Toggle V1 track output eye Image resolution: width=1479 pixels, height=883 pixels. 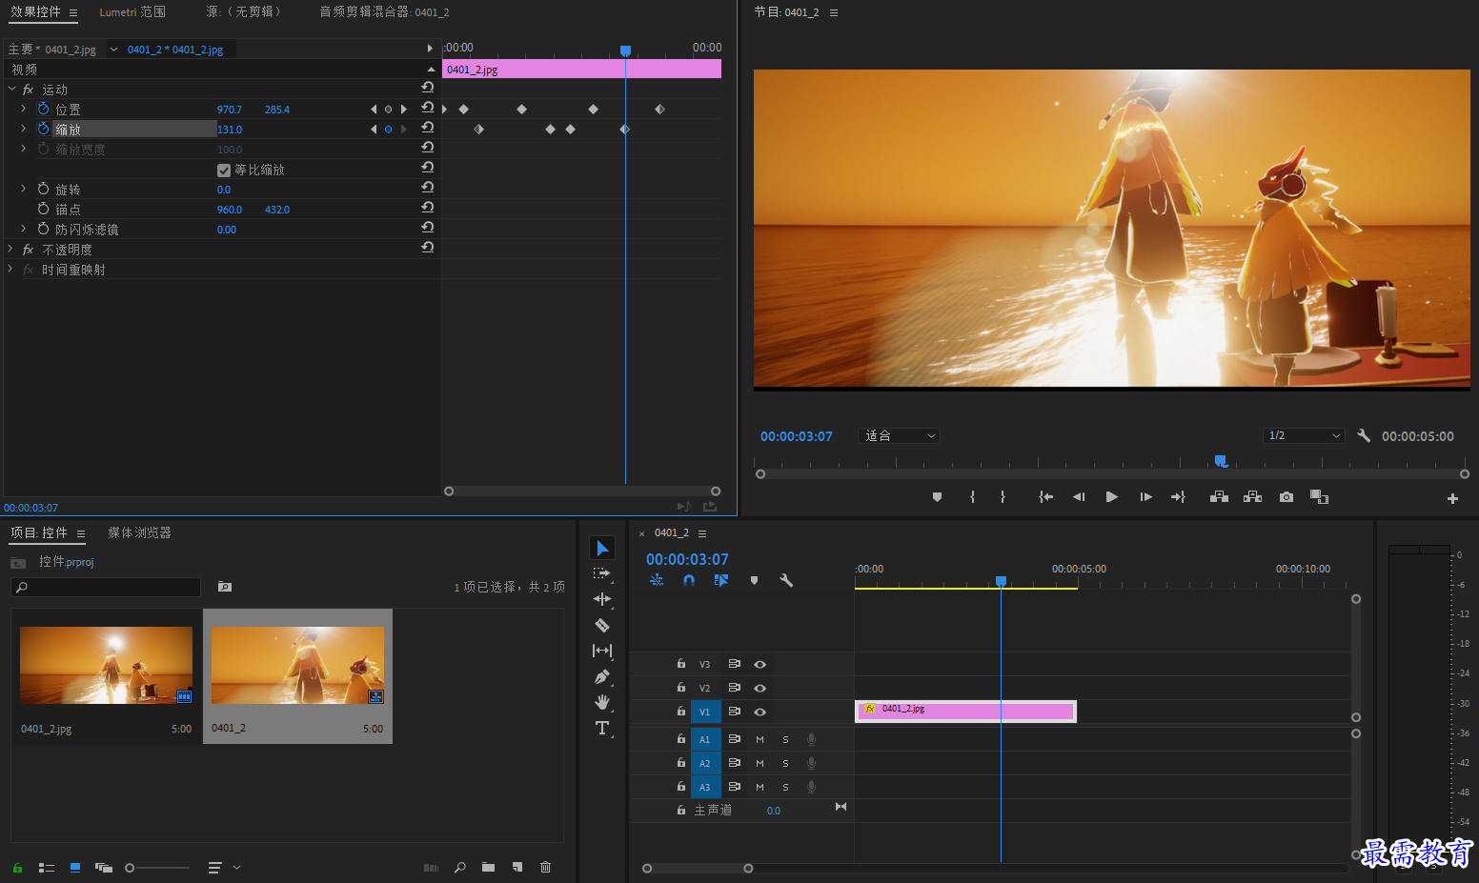coord(760,712)
